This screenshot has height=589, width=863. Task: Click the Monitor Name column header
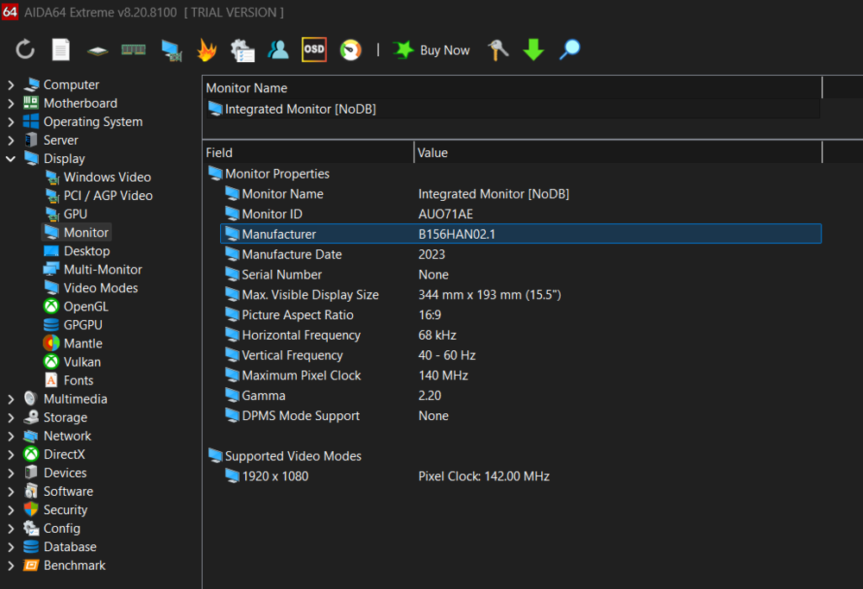[513, 88]
